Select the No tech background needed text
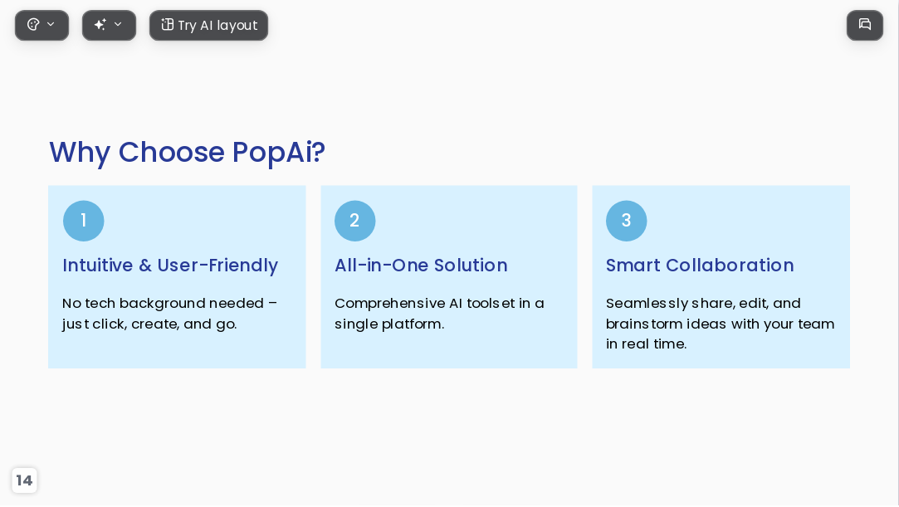The width and height of the screenshot is (899, 507). coord(169,314)
